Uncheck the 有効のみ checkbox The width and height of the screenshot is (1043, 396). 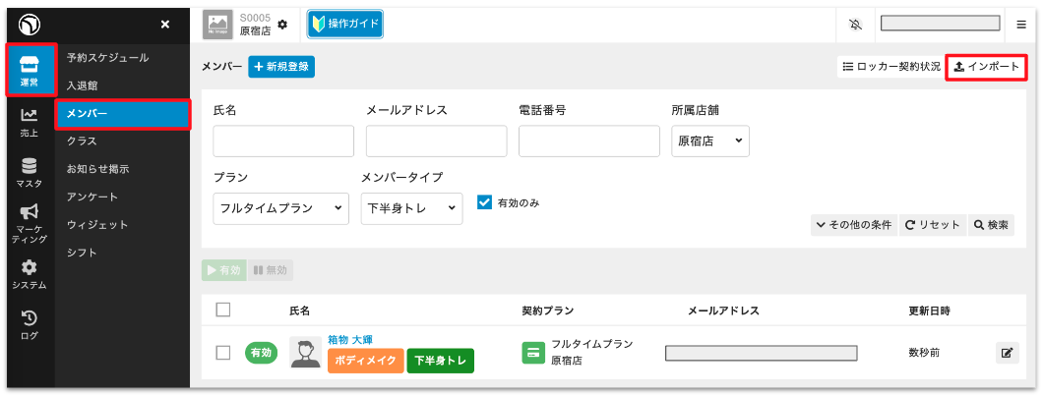(x=483, y=202)
